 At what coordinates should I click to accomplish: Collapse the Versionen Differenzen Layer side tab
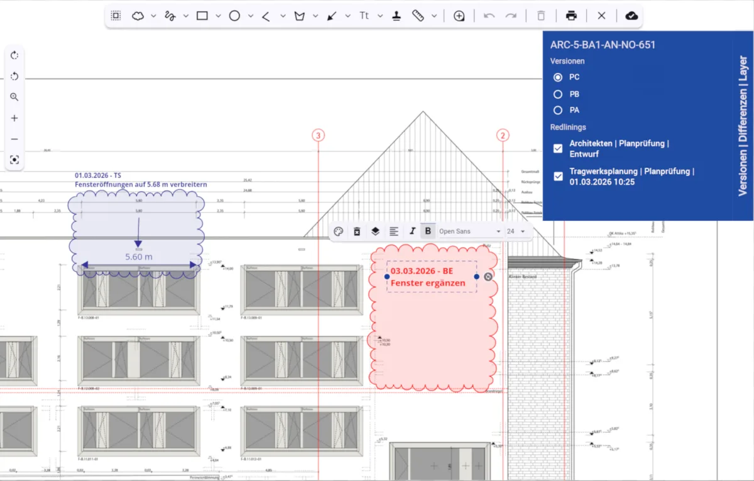point(743,126)
